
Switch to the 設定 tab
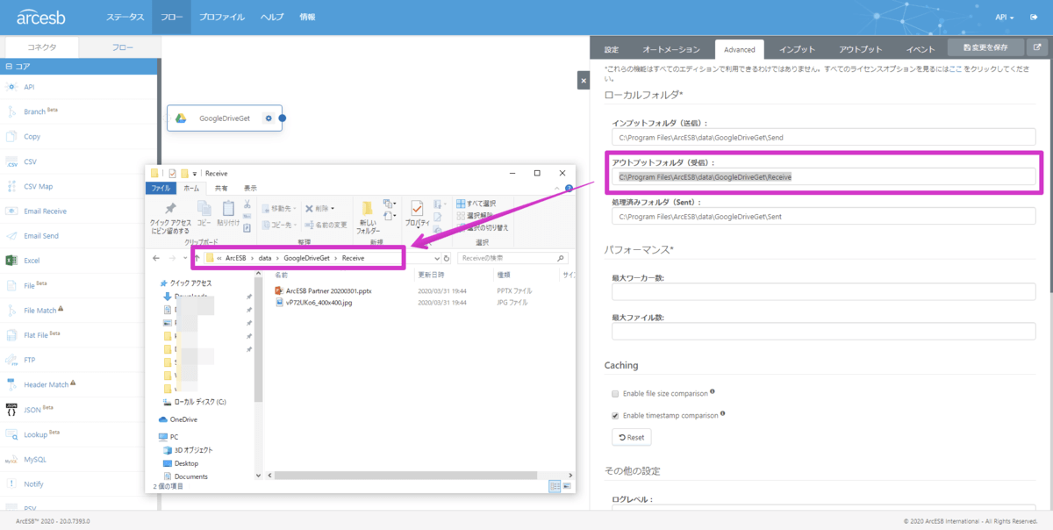point(612,49)
